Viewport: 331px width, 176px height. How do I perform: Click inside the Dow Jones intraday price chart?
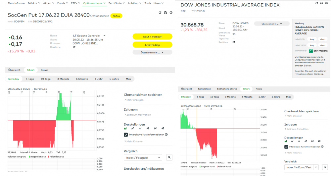pyautogui.click(x=220, y=134)
